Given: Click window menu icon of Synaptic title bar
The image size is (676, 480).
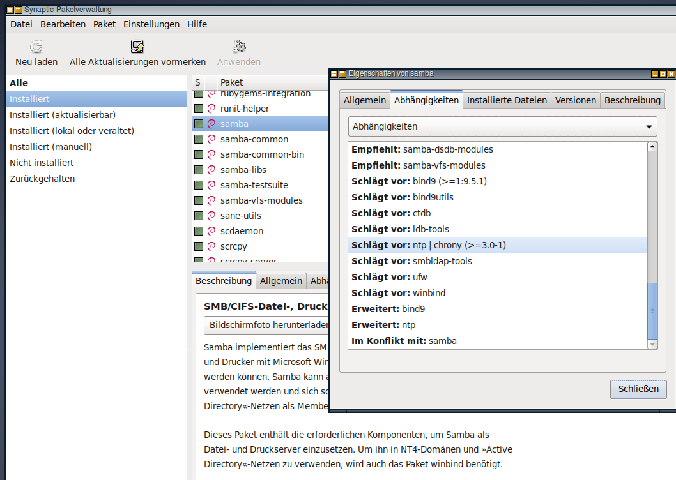Looking at the screenshot, I should coord(10,10).
